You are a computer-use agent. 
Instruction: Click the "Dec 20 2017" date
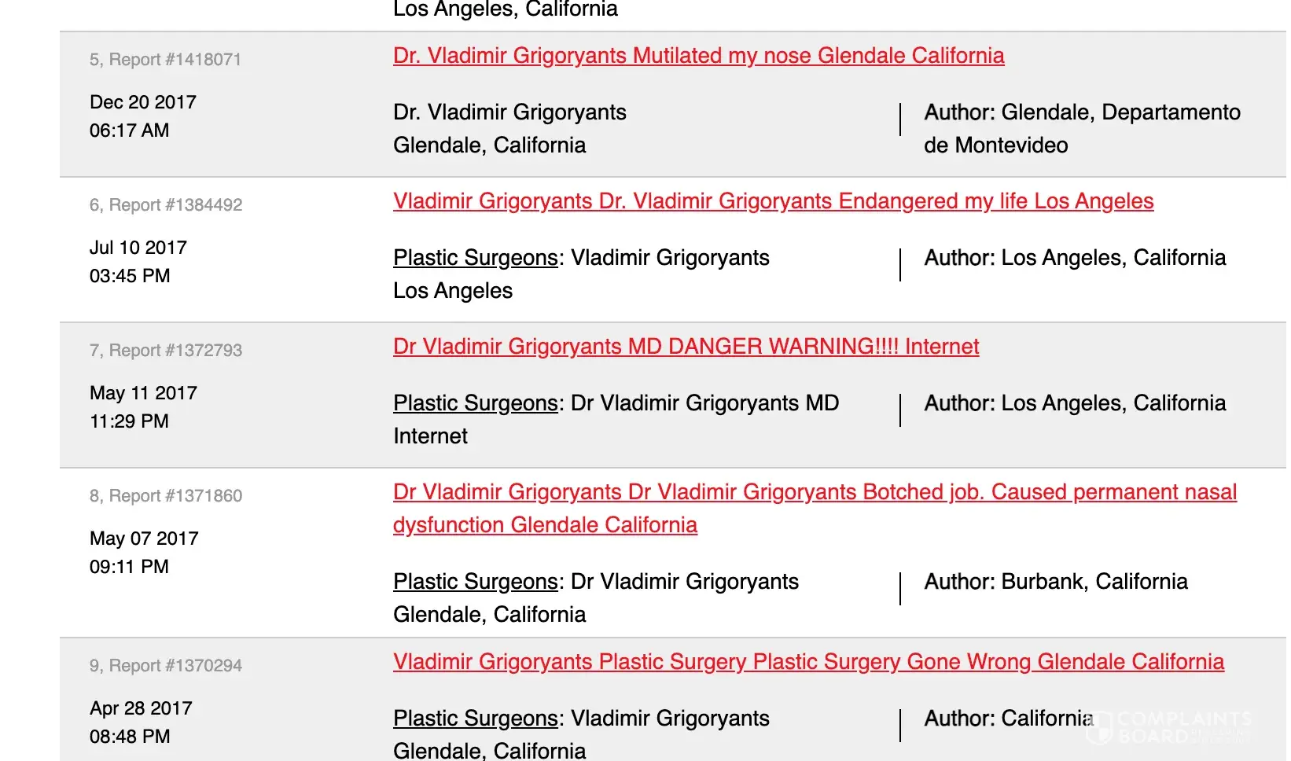click(142, 102)
